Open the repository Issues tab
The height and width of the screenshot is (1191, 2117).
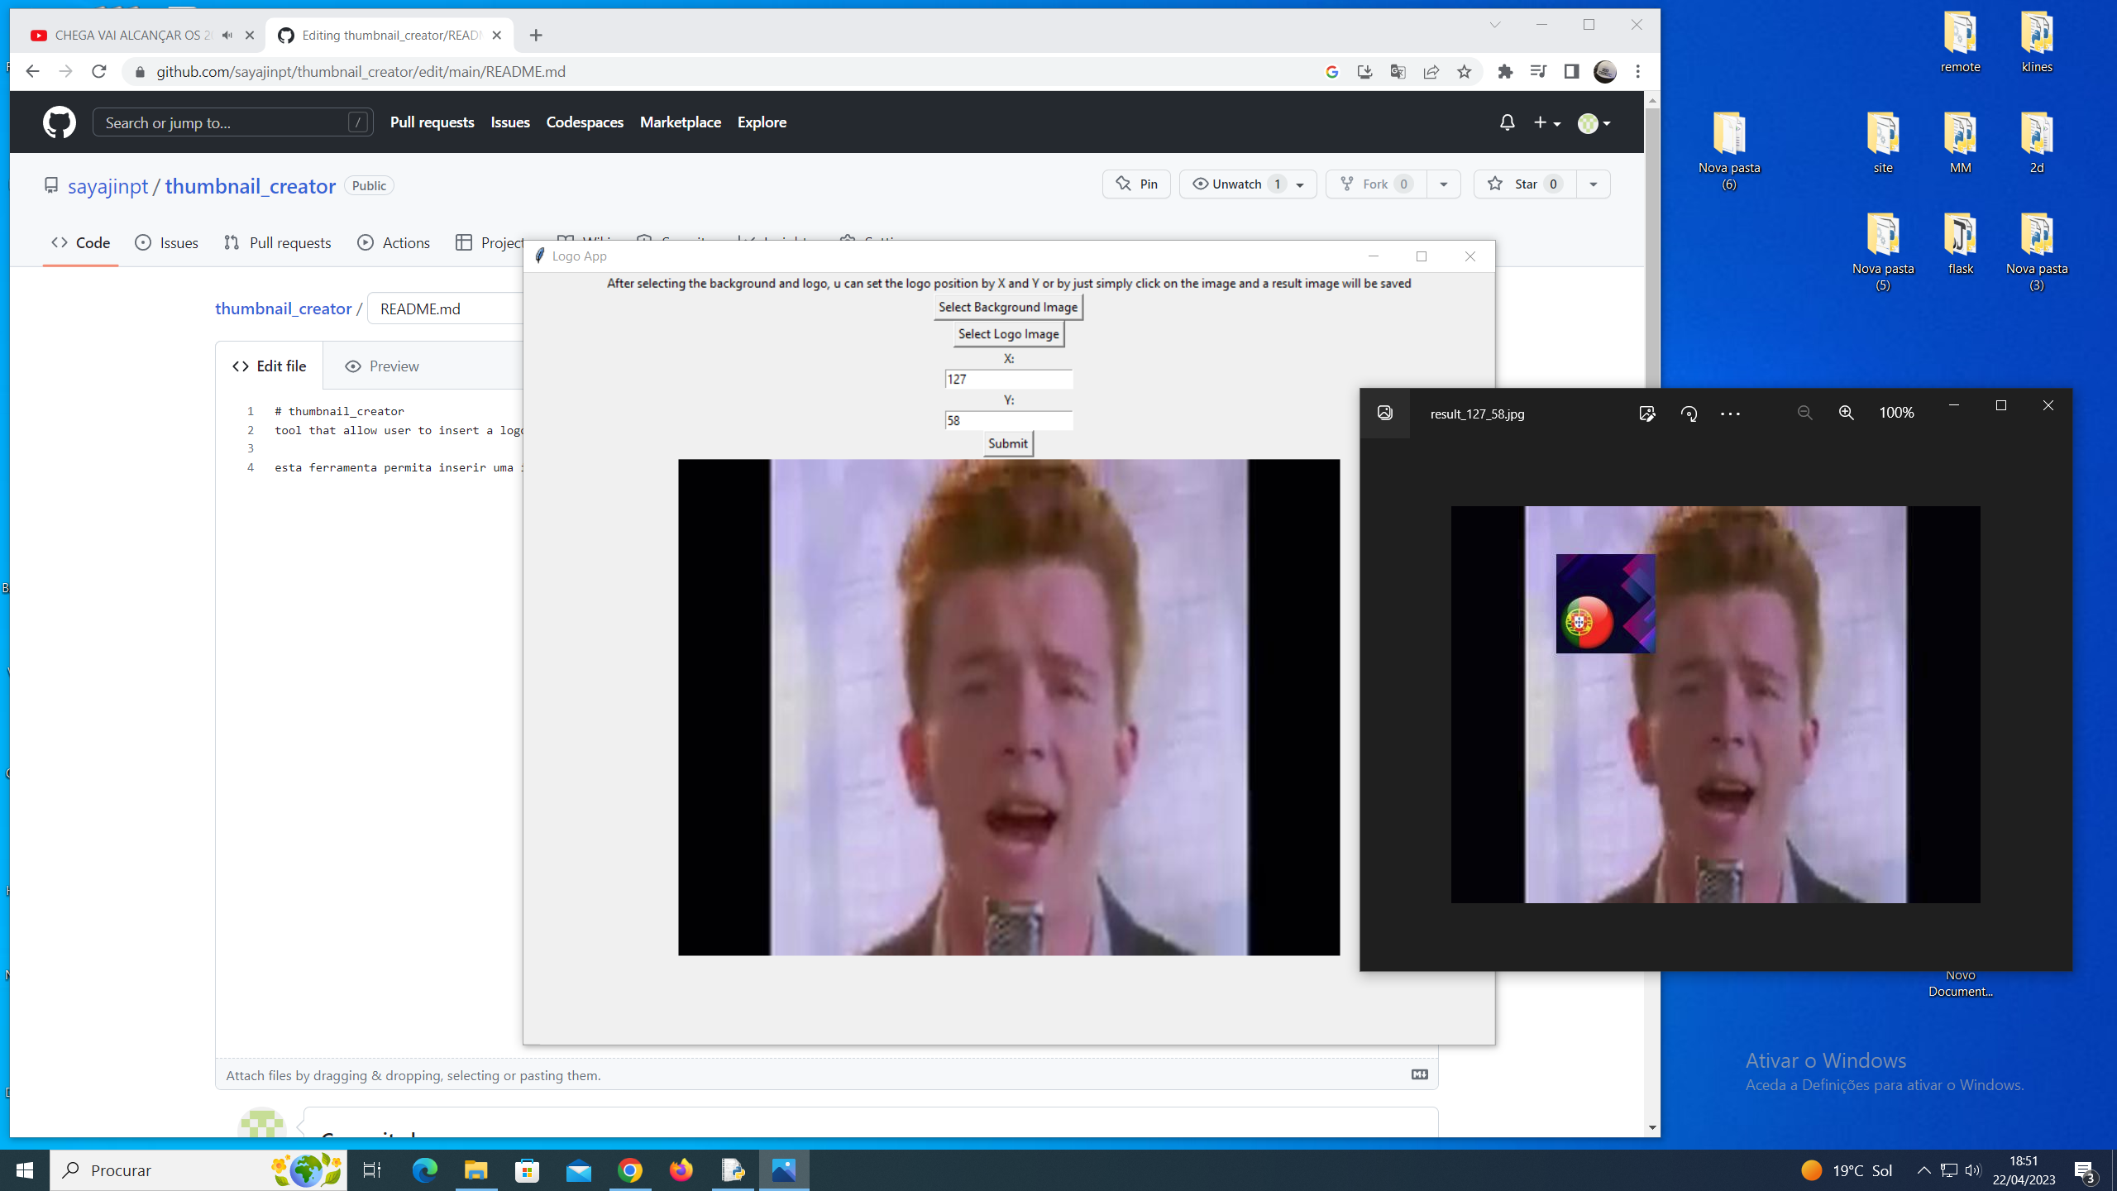[x=166, y=242]
